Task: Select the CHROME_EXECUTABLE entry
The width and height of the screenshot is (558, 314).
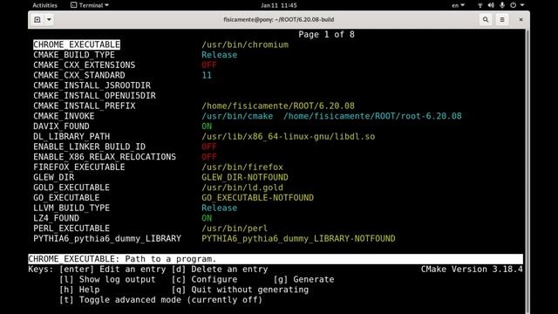Action: tap(77, 44)
